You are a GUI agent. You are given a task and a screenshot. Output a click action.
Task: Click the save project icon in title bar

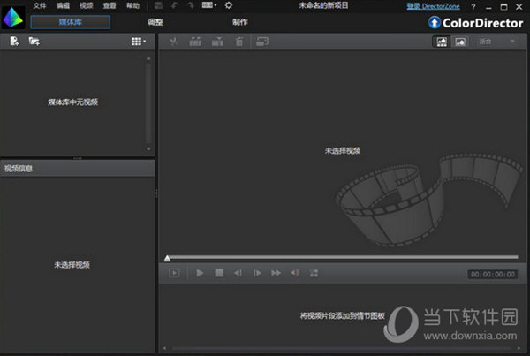[158, 5]
